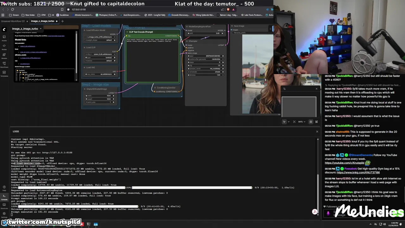Toggle collapse dot on EmptySD3LatentImage node
Screen dimensions: 405x228
click(84, 89)
